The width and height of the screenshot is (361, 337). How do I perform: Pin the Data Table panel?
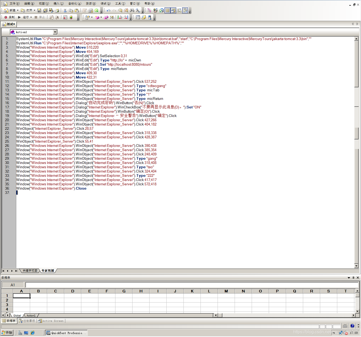[354, 278]
